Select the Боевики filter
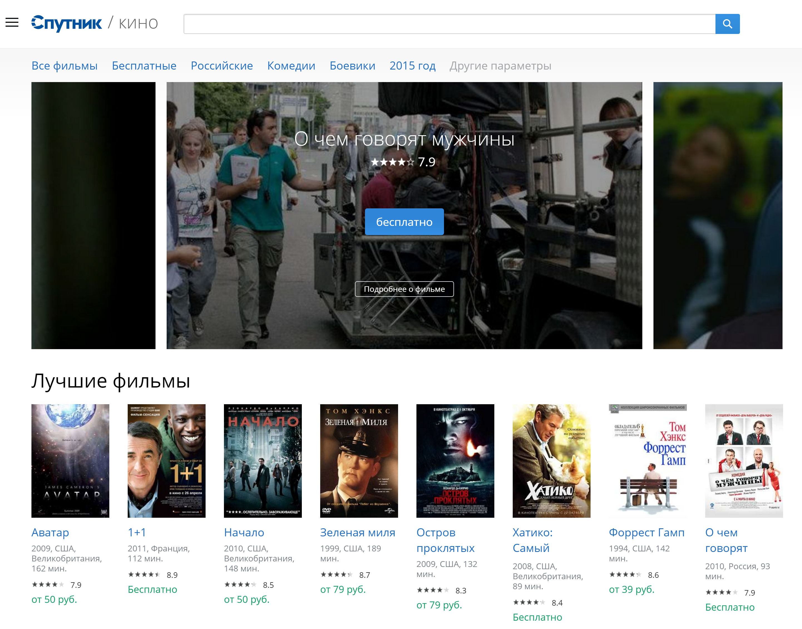802x629 pixels. click(352, 66)
